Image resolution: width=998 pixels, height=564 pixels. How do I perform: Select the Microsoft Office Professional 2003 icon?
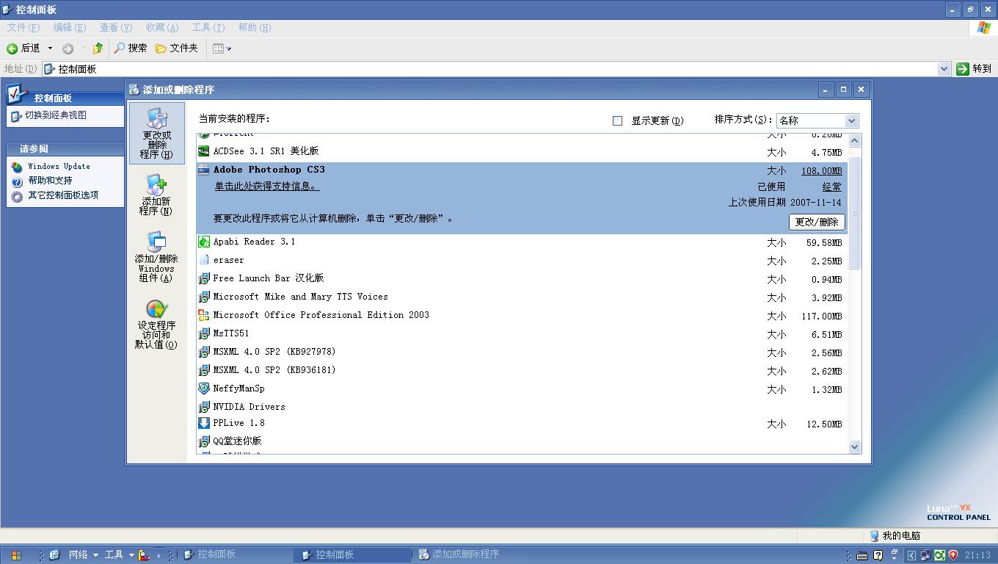coord(204,315)
